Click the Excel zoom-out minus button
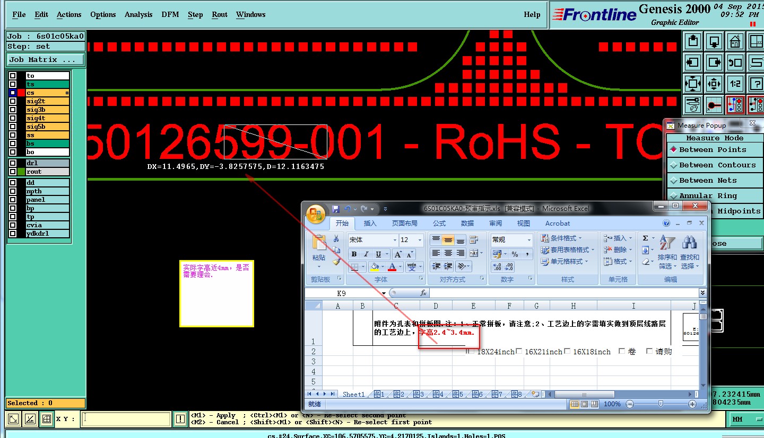This screenshot has height=438, width=764. click(630, 404)
